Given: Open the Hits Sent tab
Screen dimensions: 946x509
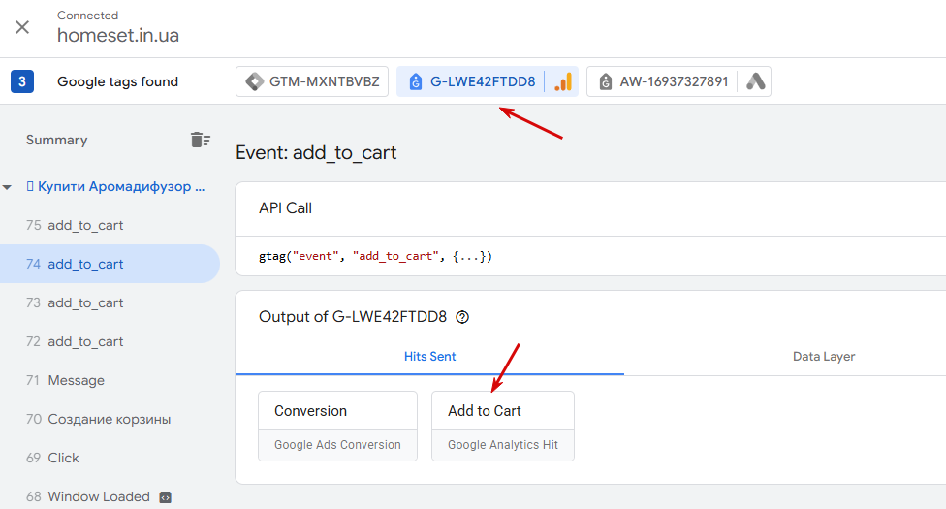Looking at the screenshot, I should pos(429,356).
